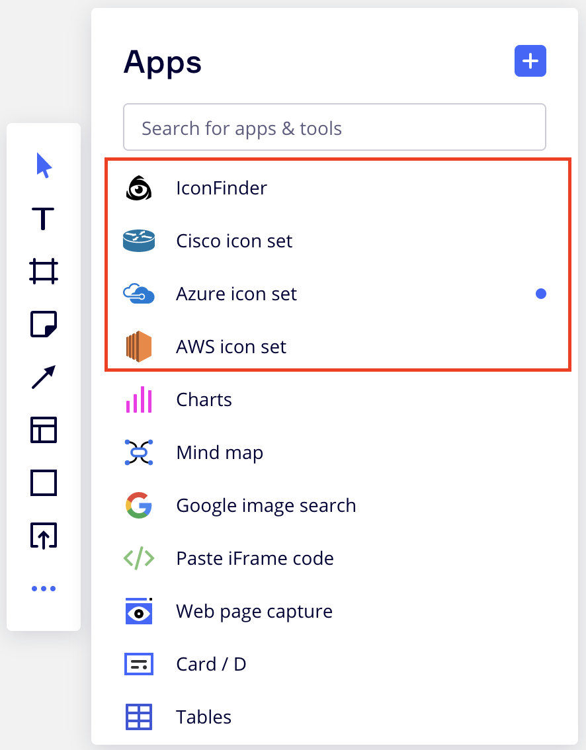Select the Rectangle shape tool
Image resolution: width=586 pixels, height=750 pixels.
pos(44,483)
